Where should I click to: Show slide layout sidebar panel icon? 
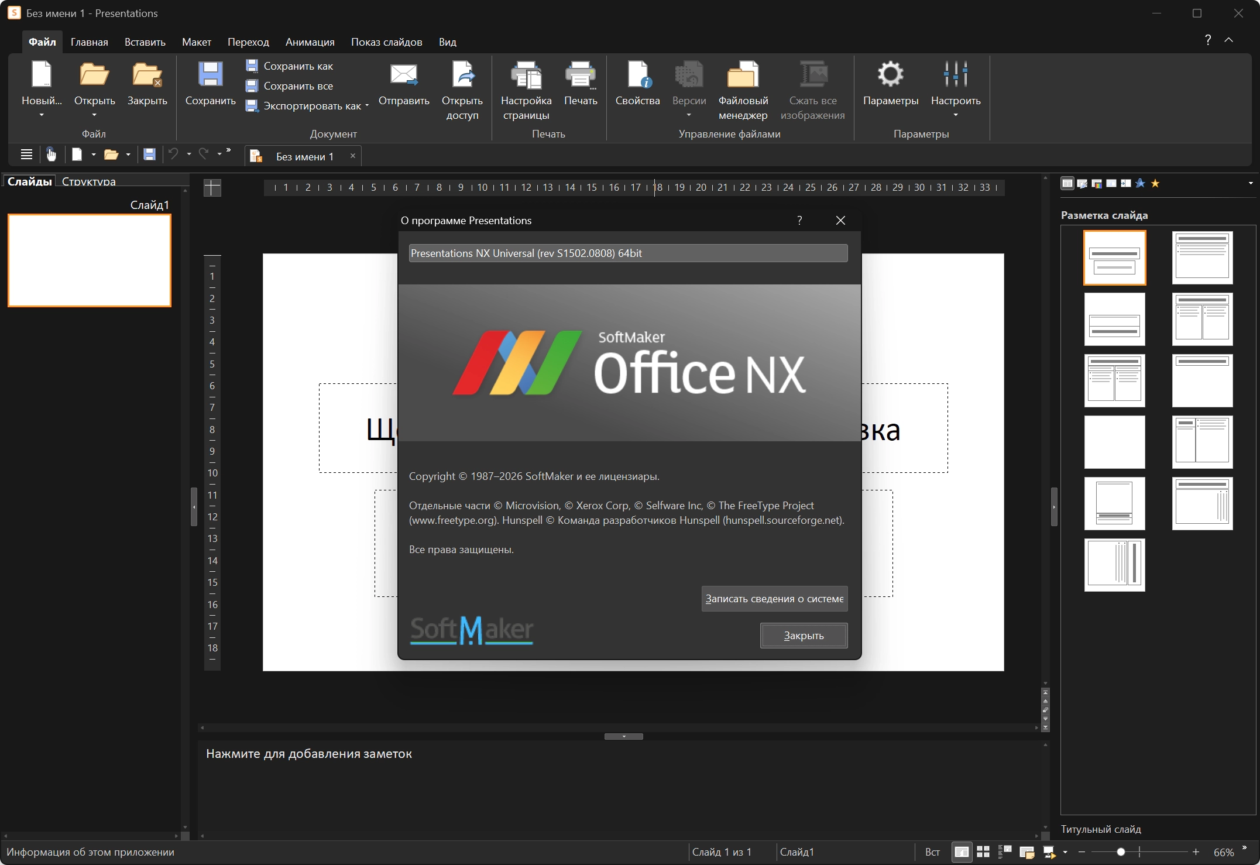(x=1067, y=184)
